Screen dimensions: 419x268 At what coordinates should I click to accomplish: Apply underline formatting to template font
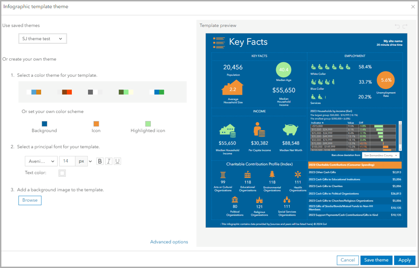tap(116, 160)
